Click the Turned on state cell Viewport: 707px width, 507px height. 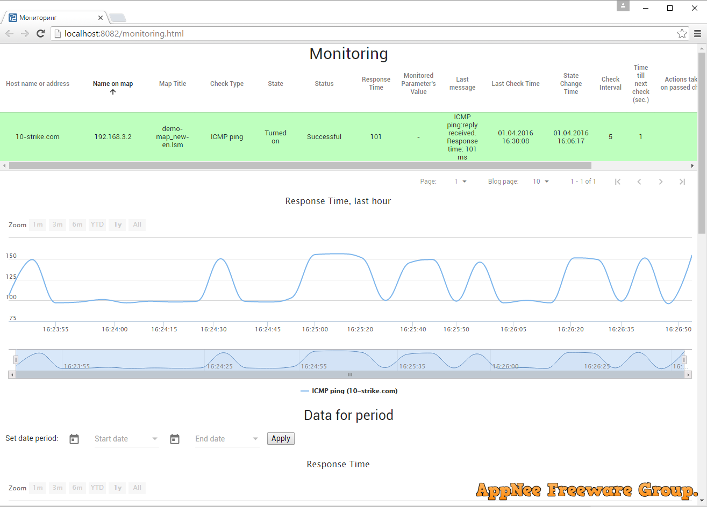pyautogui.click(x=275, y=137)
